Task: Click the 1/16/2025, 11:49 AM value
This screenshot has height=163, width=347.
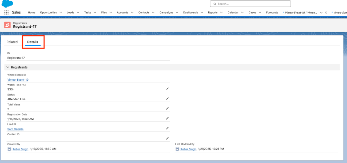Action: tap(20, 119)
